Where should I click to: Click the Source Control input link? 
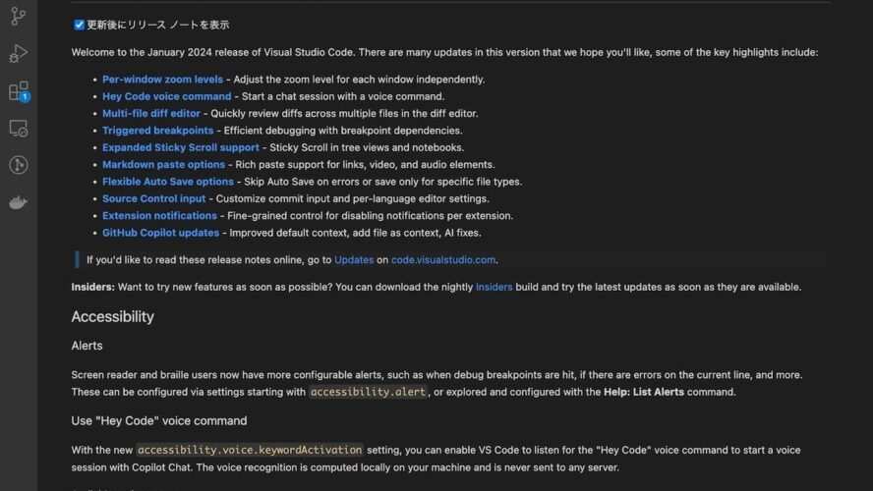click(x=153, y=198)
